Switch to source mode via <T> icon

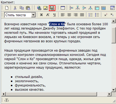tap(7, 101)
